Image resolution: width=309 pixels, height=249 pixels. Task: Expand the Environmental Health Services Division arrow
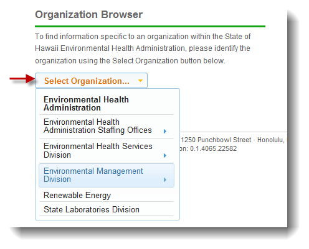pyautogui.click(x=165, y=155)
